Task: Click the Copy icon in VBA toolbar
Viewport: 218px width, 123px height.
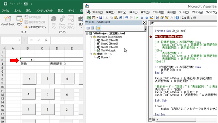Action: point(111,17)
